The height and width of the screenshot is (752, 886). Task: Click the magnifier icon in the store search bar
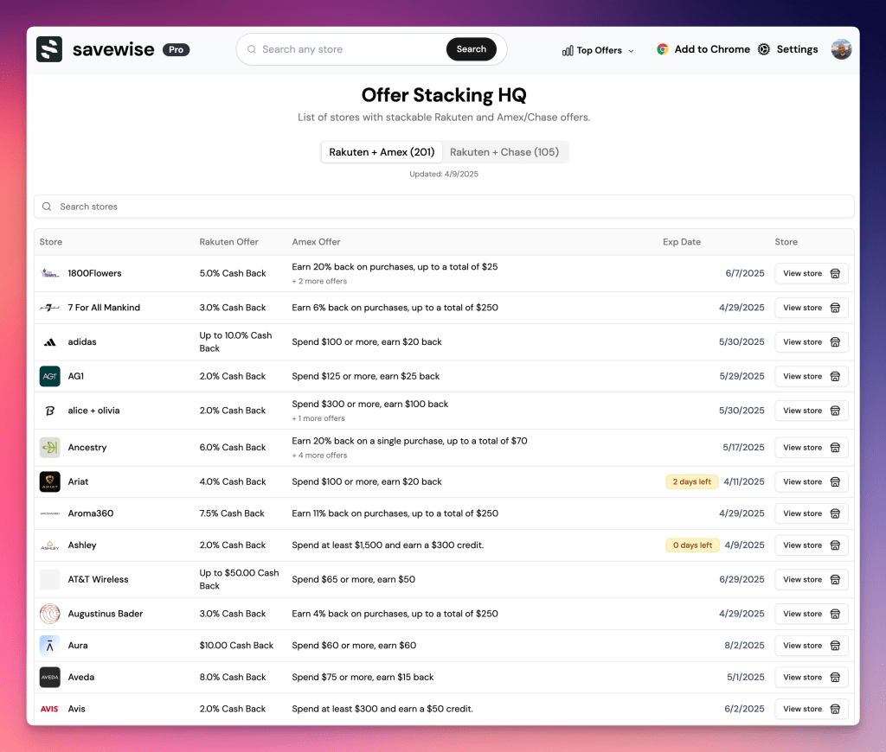click(47, 207)
